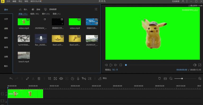
Task: Show the 所有 (11) media filter
Action: point(23,14)
